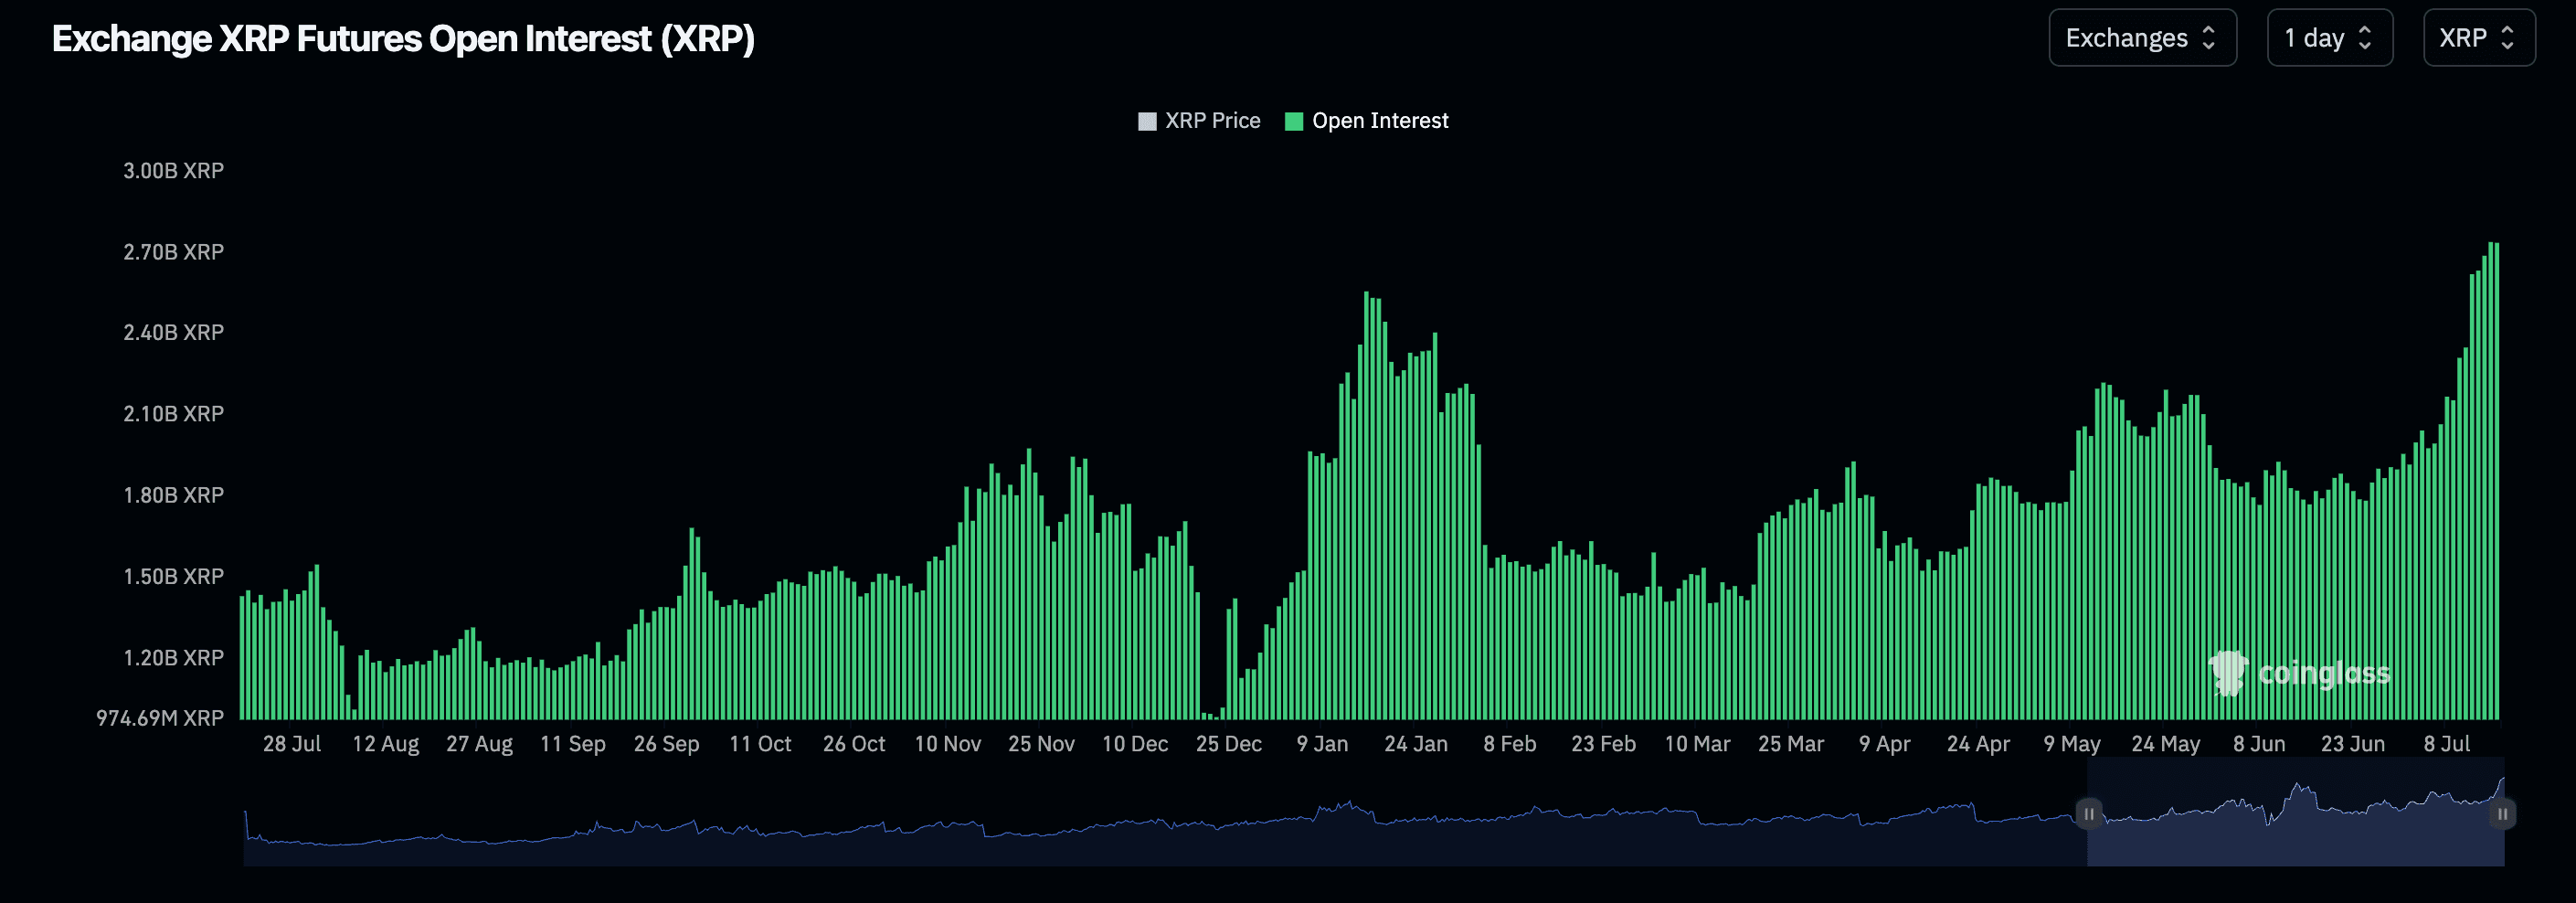Click the gray XRP Price legend square

1147,121
